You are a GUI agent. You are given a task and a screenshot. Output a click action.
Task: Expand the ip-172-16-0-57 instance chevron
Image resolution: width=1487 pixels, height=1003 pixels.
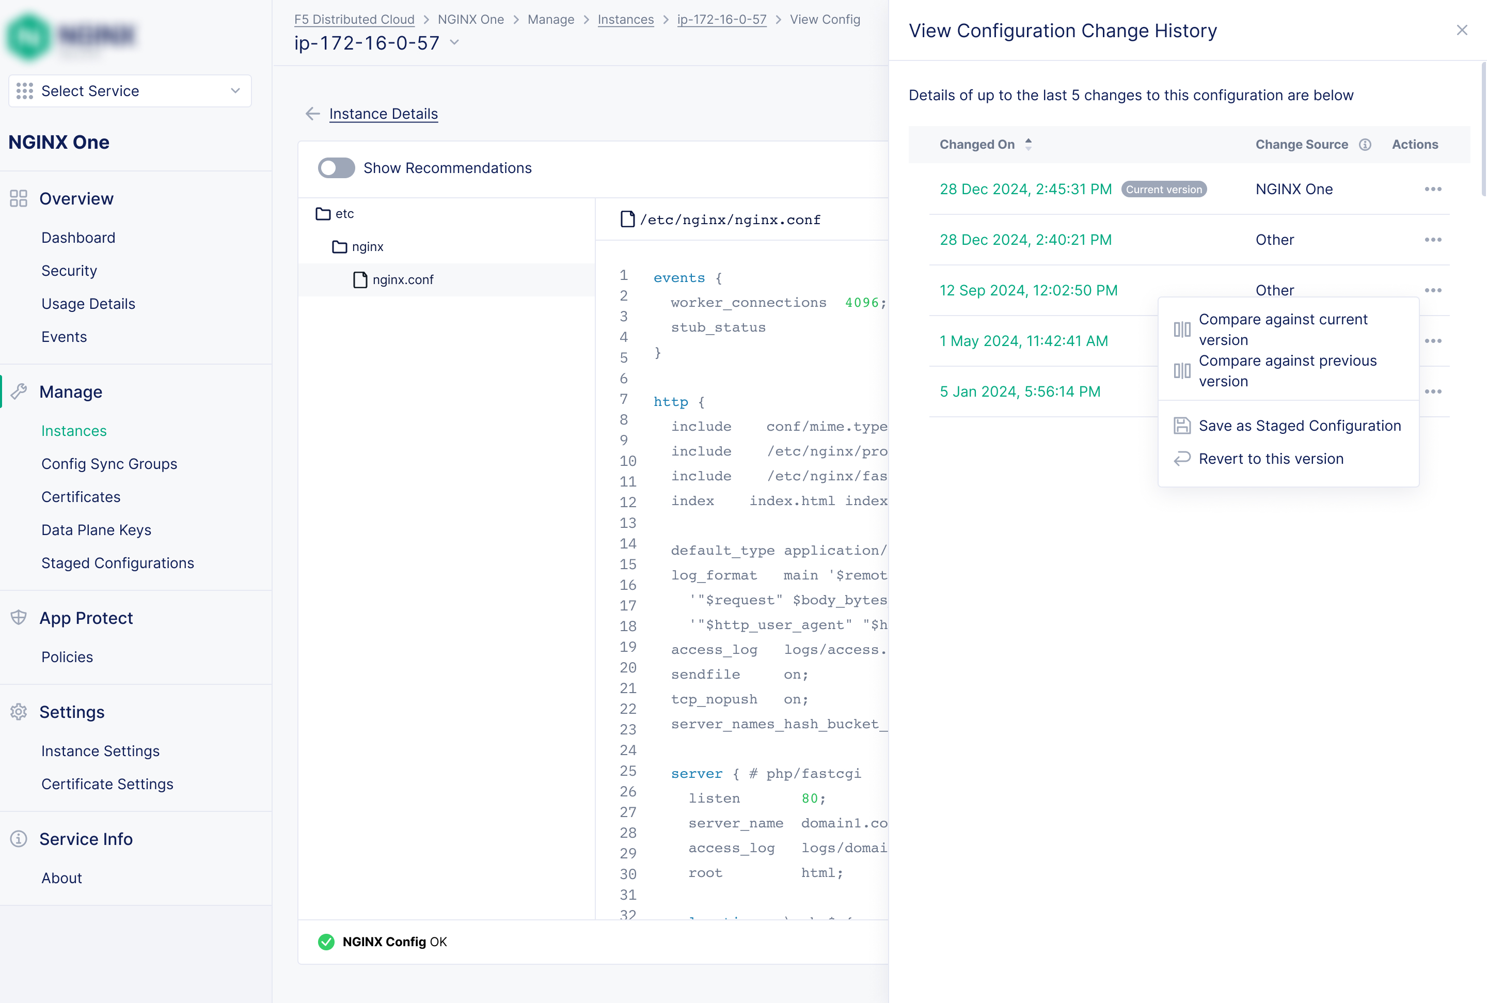(x=454, y=42)
